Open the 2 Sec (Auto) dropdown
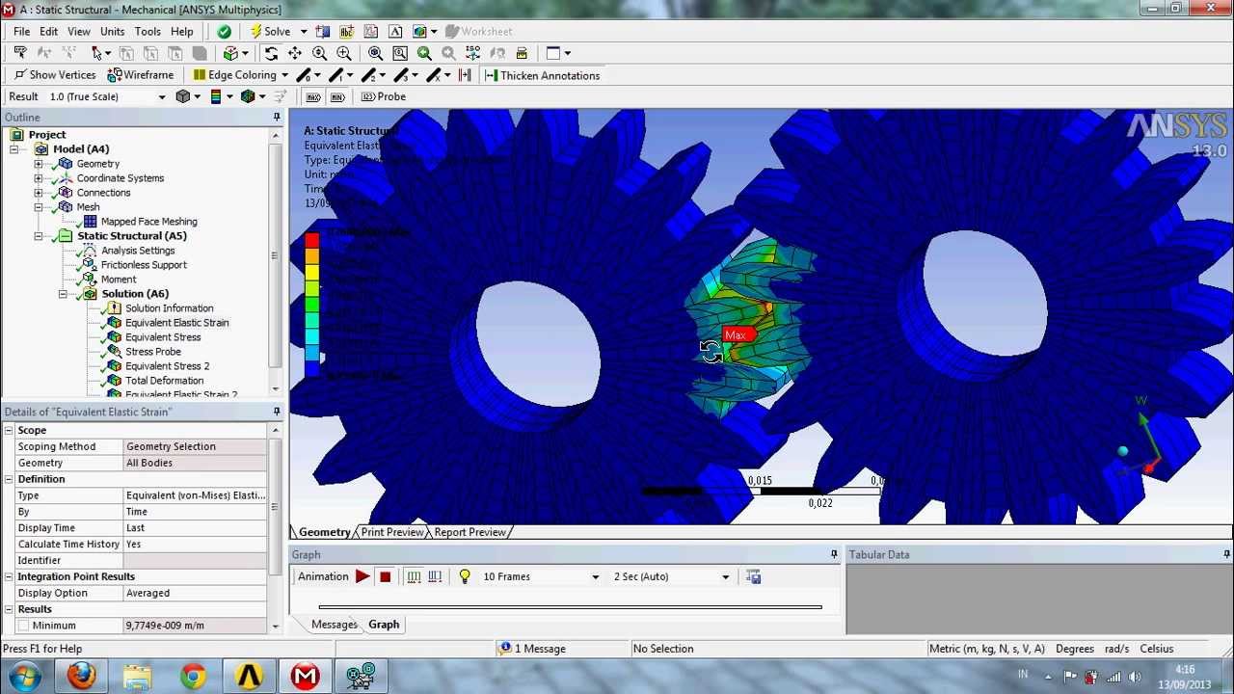Image resolution: width=1234 pixels, height=694 pixels. pos(725,577)
